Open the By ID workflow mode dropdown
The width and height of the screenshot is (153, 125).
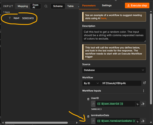[x=91, y=83]
